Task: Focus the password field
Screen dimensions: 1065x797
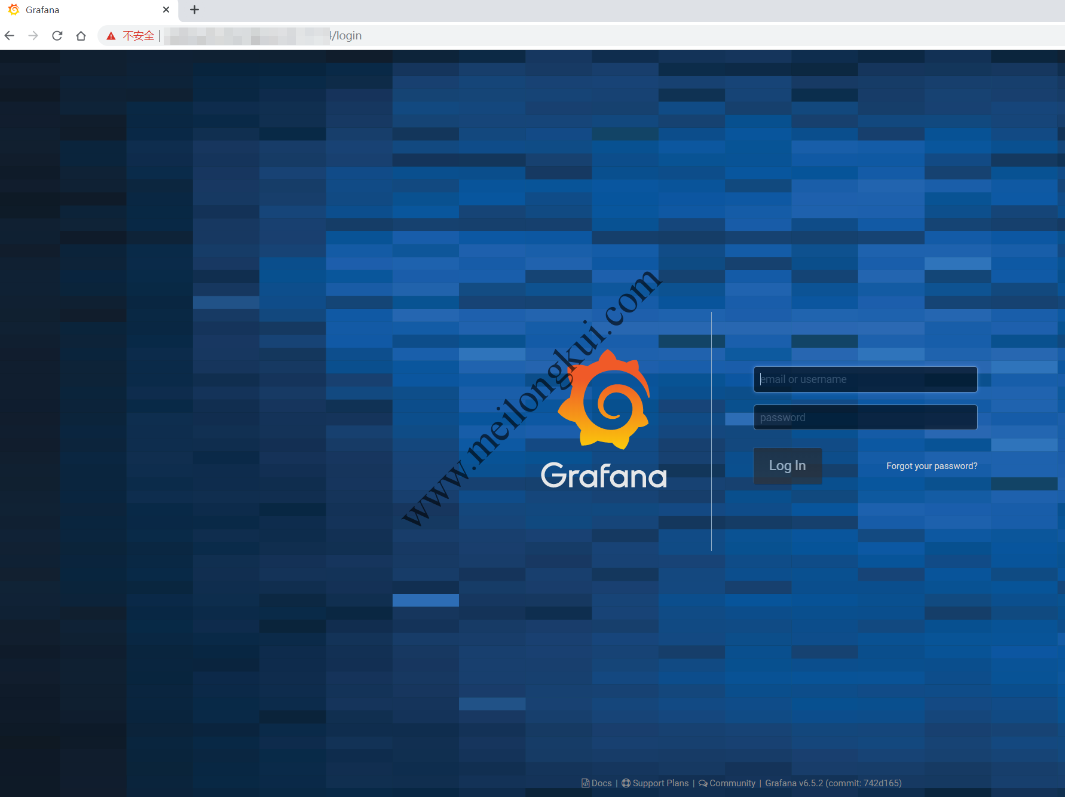Action: pos(865,418)
